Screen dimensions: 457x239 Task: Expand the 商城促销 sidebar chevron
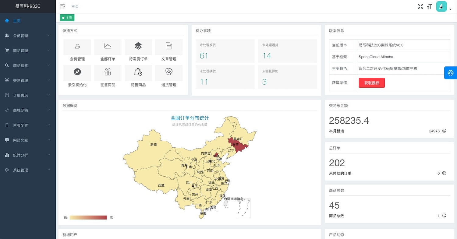49,110
